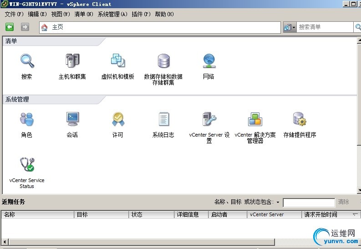Open 主机和群集 Hosts and Clusters
This screenshot has width=361, height=249.
(72, 66)
